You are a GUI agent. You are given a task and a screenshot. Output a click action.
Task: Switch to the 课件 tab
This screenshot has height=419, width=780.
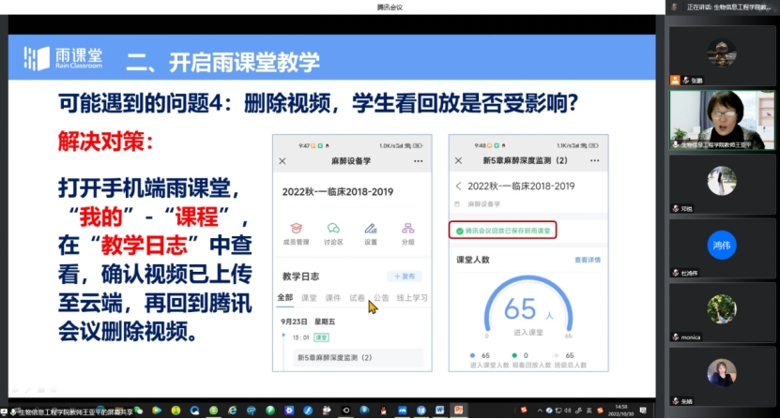tap(333, 298)
